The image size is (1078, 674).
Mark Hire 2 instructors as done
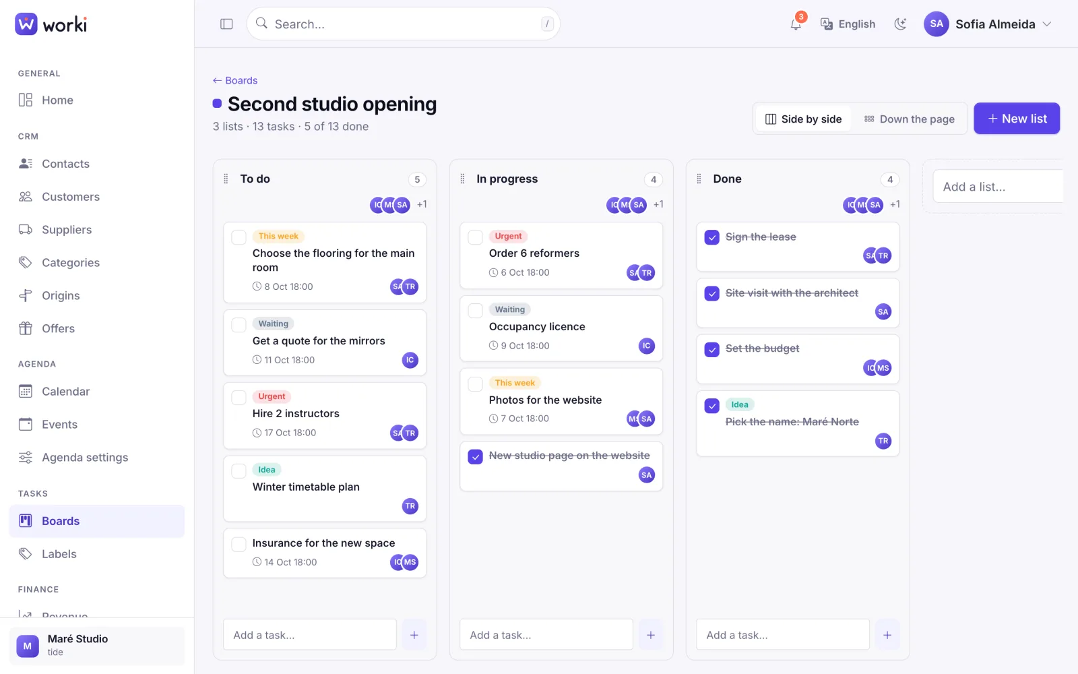click(239, 398)
